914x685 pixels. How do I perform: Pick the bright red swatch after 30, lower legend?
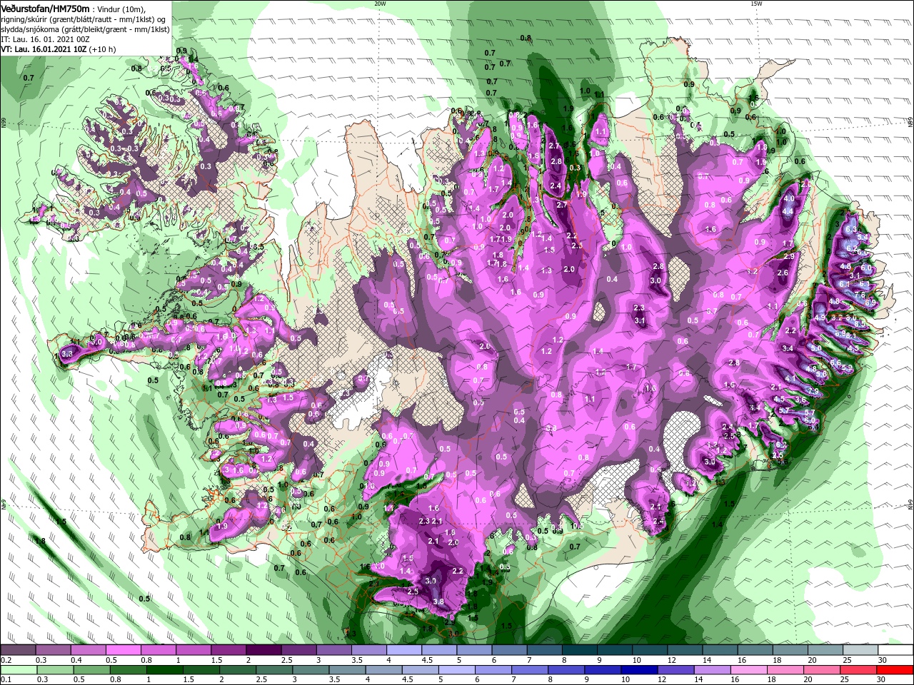(896, 670)
